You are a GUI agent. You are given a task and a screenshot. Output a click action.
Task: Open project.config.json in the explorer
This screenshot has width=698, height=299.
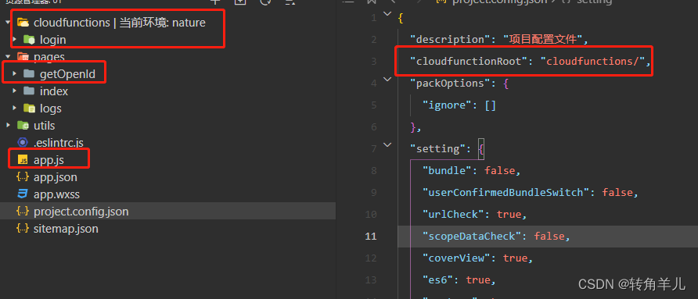point(81,212)
